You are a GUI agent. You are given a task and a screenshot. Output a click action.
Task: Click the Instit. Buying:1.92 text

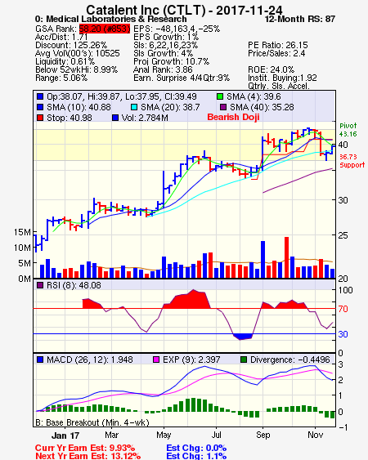click(x=282, y=78)
